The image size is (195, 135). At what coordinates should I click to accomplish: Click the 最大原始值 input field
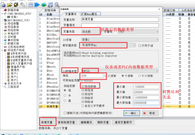tap(146, 103)
